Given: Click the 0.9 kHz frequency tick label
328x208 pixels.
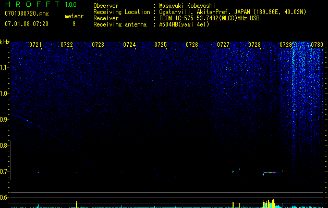Looking at the screenshot, I should click(x=4, y=120).
